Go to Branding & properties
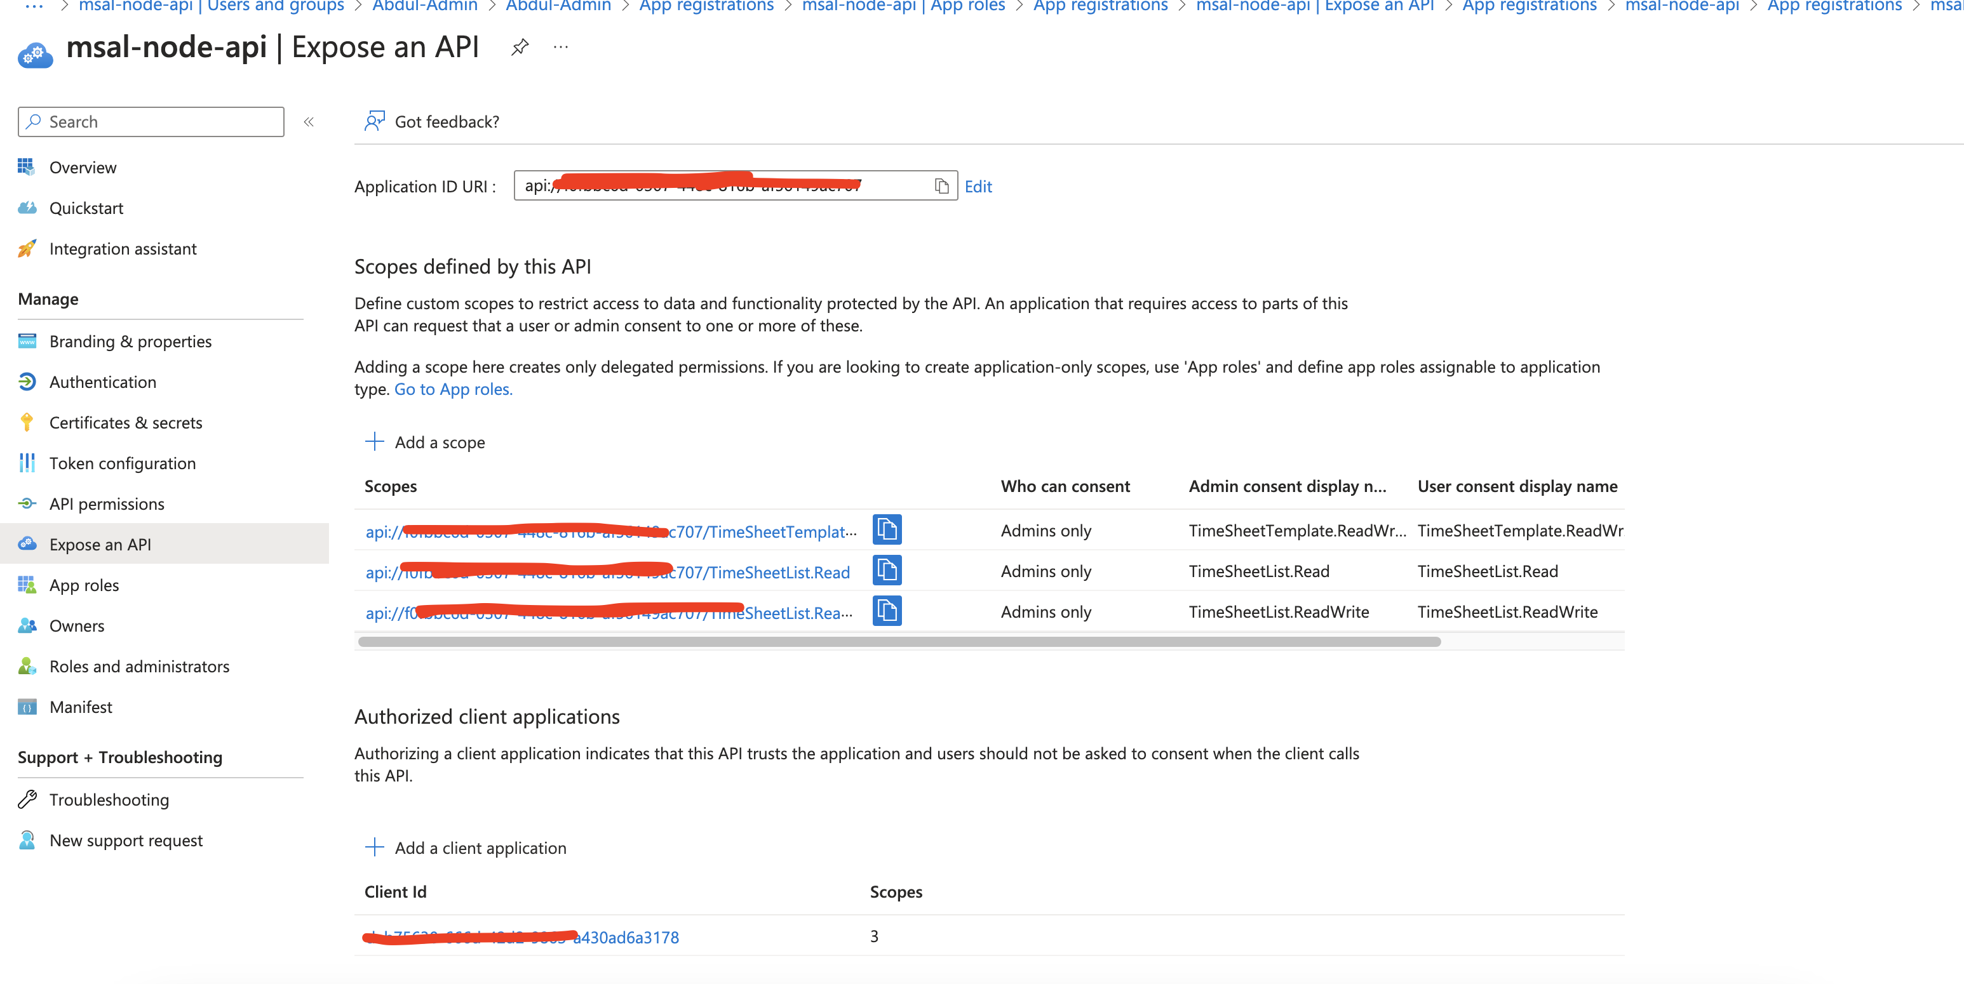 click(x=130, y=342)
